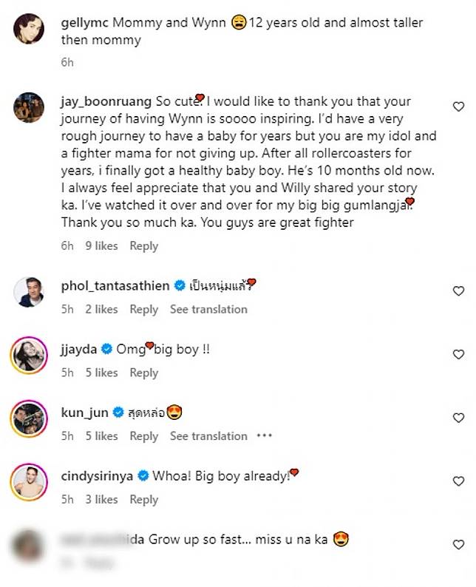Toggle the heart on jjayda's comment

pos(458,355)
